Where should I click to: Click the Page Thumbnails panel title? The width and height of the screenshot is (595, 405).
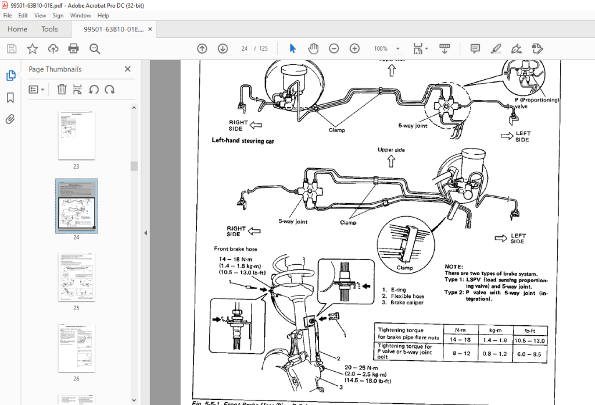[55, 69]
